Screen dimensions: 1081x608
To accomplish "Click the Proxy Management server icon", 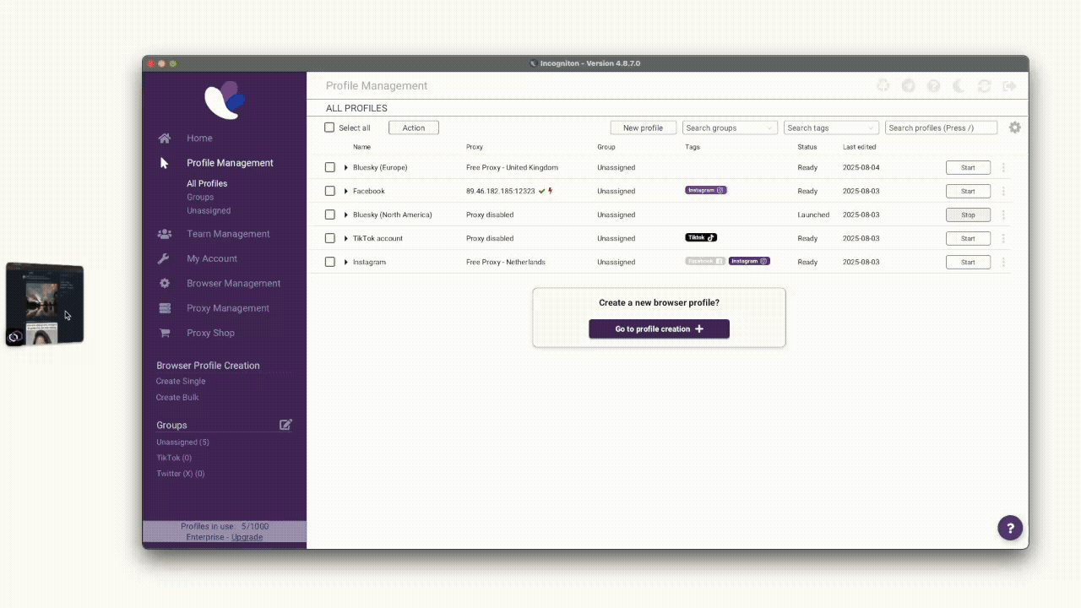I will 165,308.
